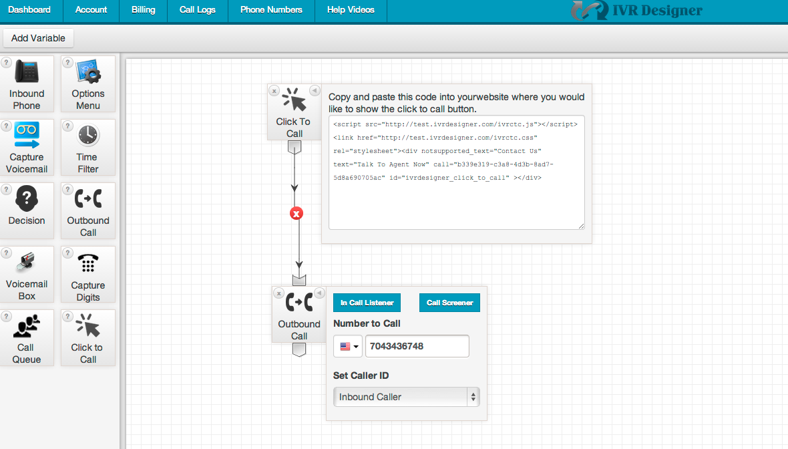Pick the Options Menu palette element
Viewport: 788px width, 449px height.
(x=88, y=84)
